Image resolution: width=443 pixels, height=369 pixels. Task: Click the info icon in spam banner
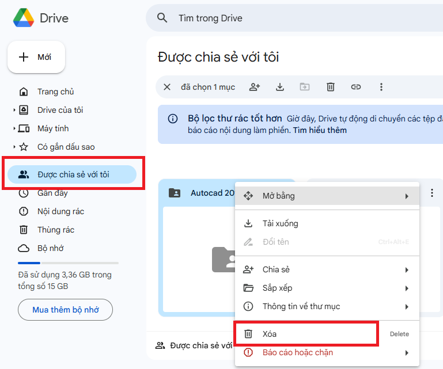click(173, 119)
